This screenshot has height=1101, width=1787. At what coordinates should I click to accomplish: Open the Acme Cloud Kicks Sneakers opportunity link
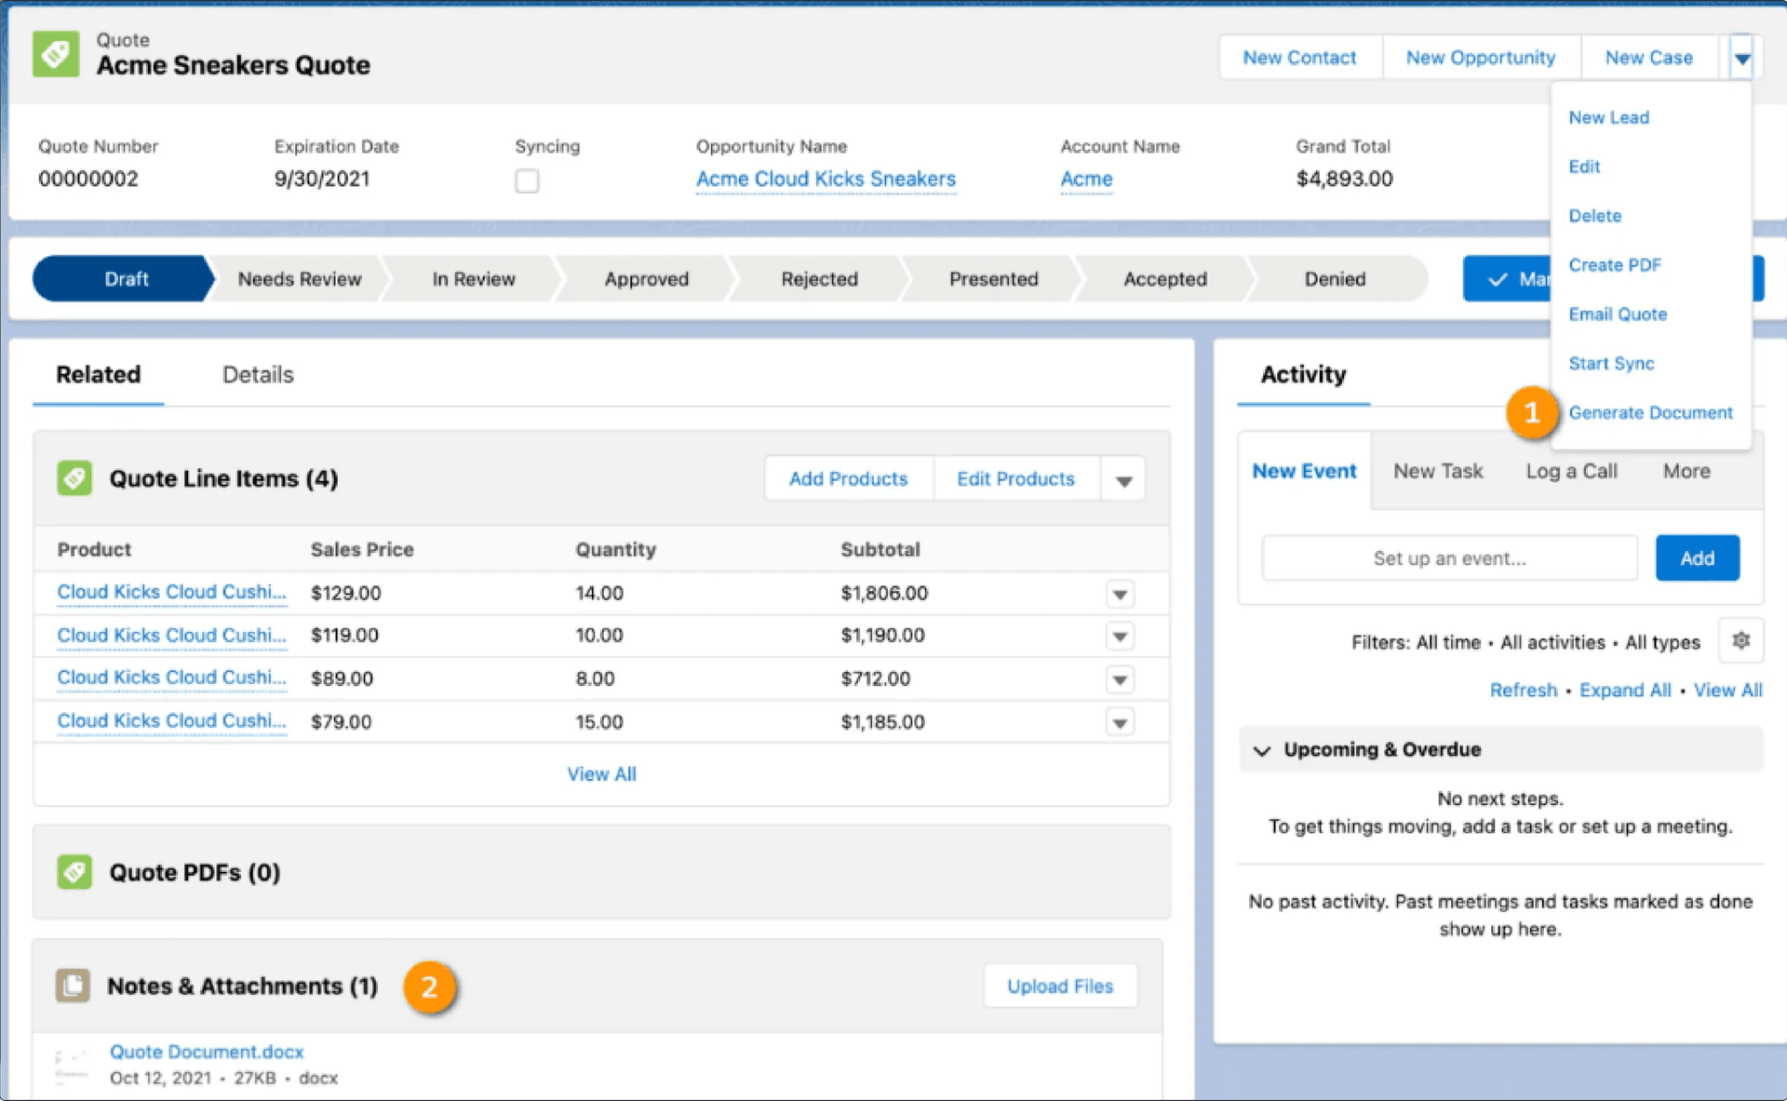tap(826, 179)
